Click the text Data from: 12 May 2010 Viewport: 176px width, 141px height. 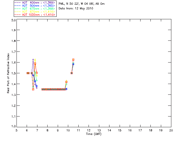76,9
